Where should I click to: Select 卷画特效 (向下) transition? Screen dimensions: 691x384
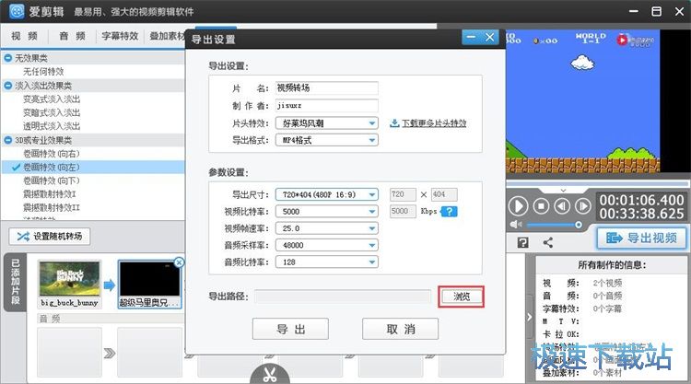(51, 180)
